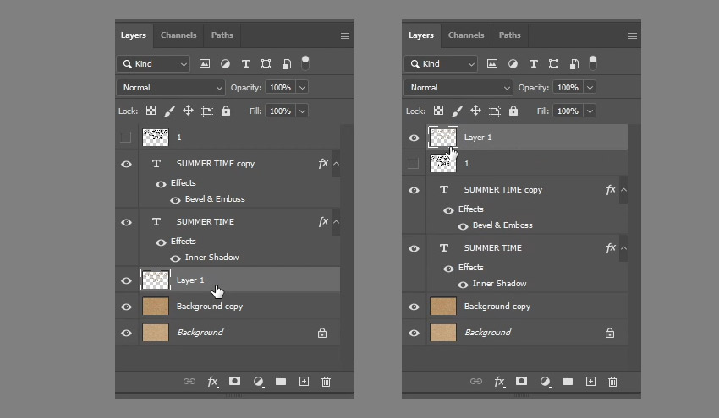Open Normal blend mode dropdown in right panel
719x418 pixels.
(458, 87)
